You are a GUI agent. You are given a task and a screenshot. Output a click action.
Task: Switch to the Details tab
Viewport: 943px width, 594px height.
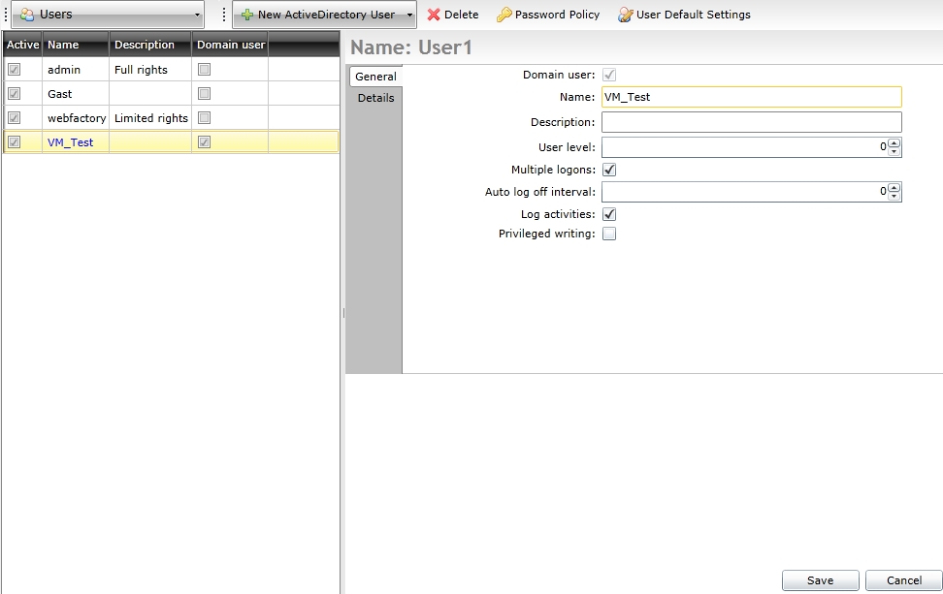coord(375,98)
